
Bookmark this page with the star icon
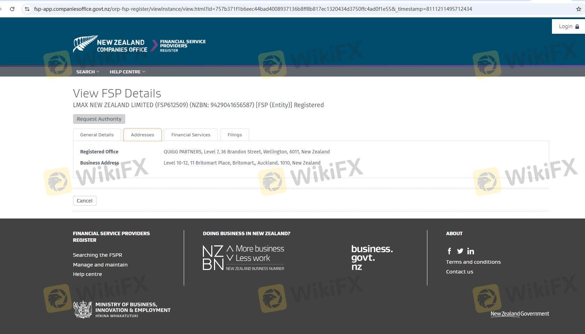578,9
